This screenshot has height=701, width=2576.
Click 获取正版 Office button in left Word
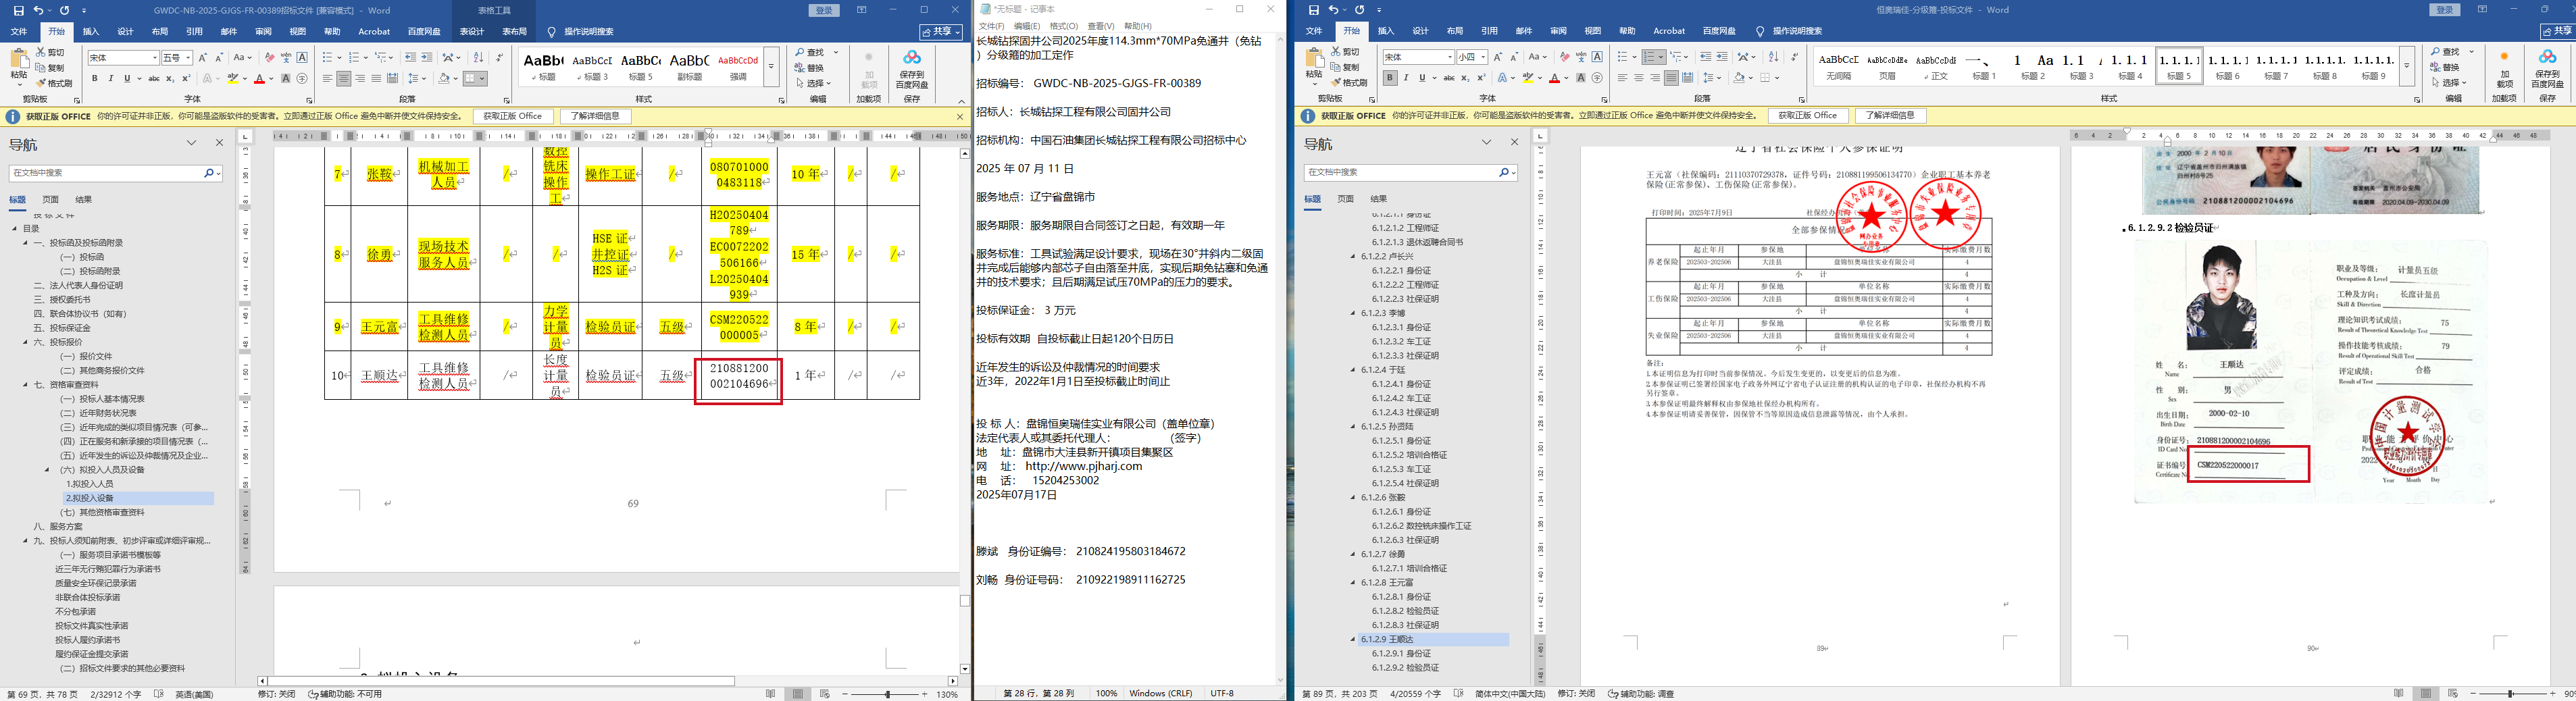click(x=512, y=116)
